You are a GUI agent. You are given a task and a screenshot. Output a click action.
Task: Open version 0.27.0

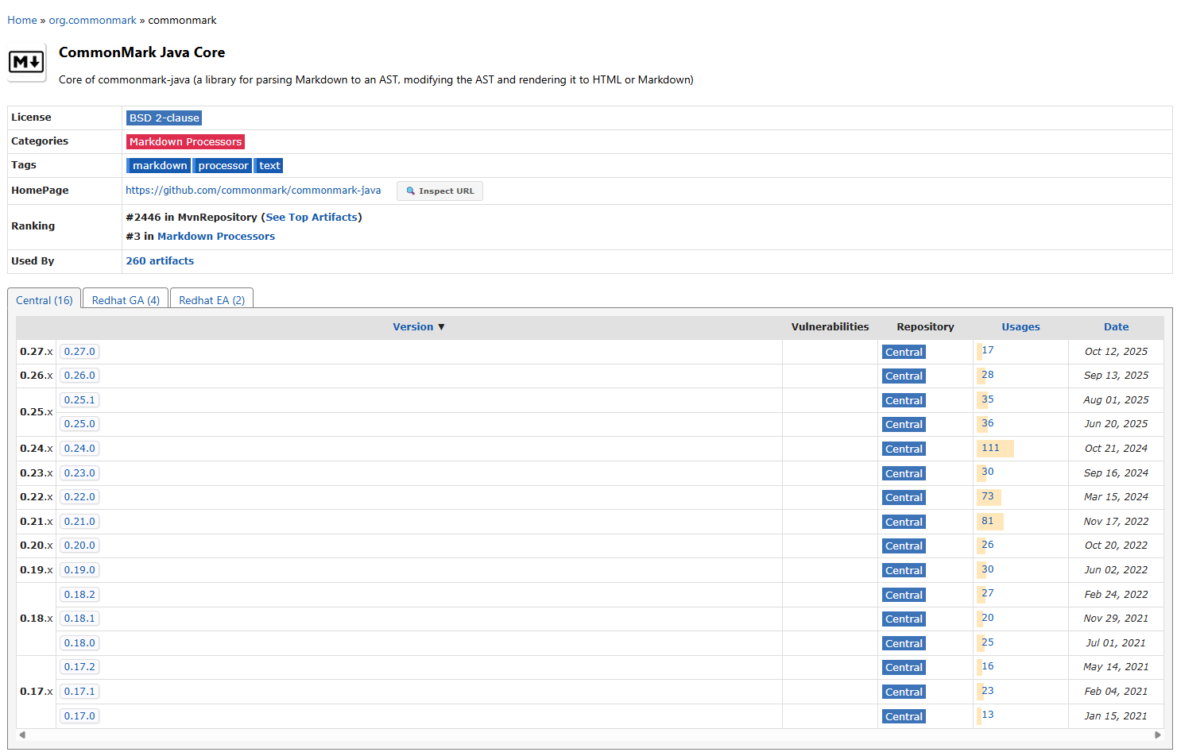pos(79,351)
